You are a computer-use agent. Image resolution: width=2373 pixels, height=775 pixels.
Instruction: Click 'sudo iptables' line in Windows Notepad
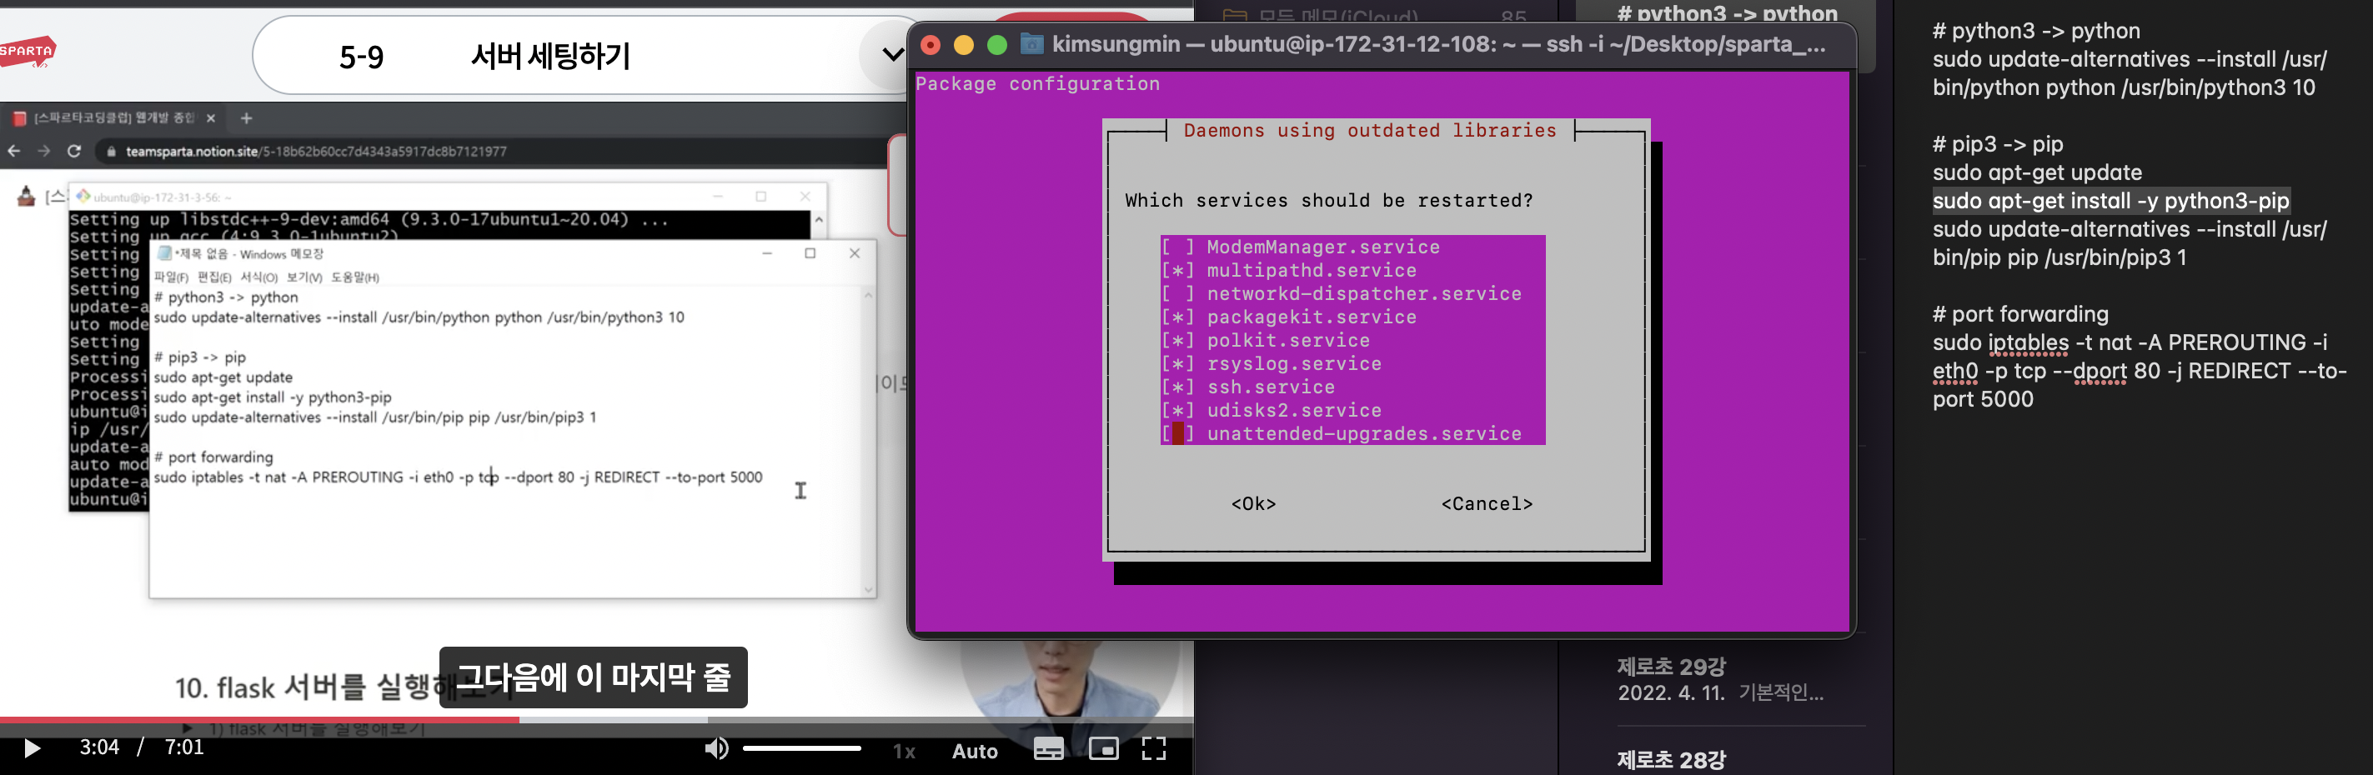[x=458, y=477]
